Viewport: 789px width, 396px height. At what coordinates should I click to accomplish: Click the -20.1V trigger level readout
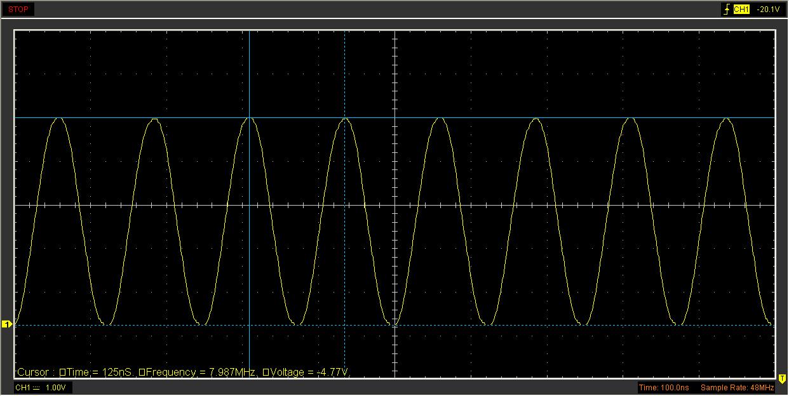coord(768,10)
